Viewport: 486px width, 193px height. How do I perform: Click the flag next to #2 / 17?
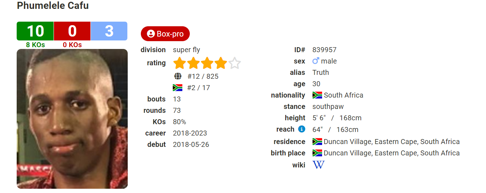177,88
